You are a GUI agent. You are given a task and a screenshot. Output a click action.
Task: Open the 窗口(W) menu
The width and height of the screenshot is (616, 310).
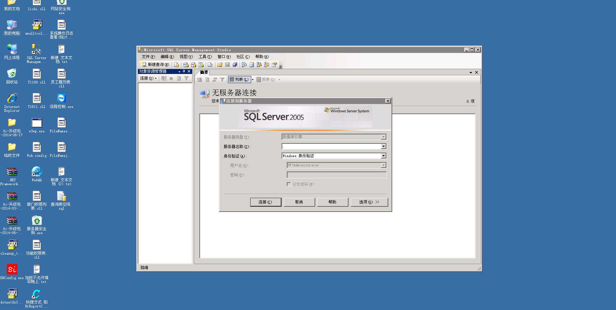coord(224,57)
